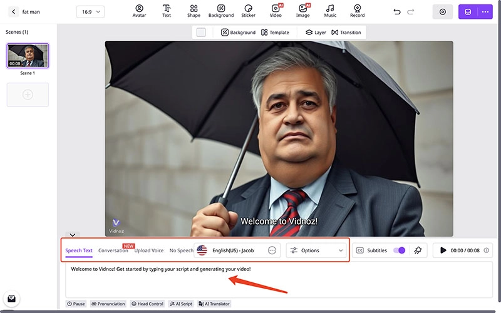Expand the Options dropdown
Screen dimensions: 501x313
coord(317,250)
